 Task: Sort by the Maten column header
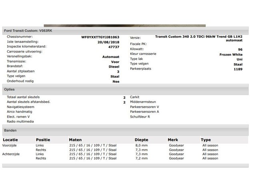point(75,140)
